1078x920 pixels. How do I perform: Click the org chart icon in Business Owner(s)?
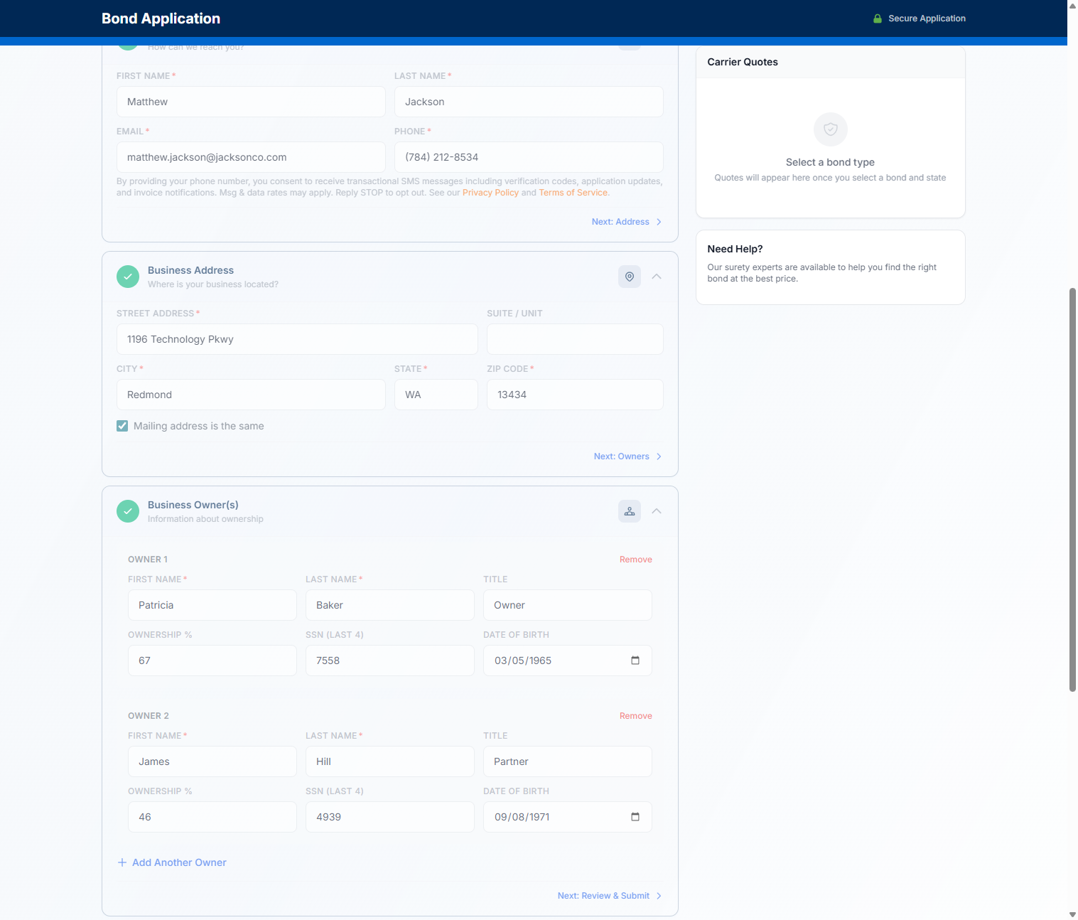pos(629,511)
